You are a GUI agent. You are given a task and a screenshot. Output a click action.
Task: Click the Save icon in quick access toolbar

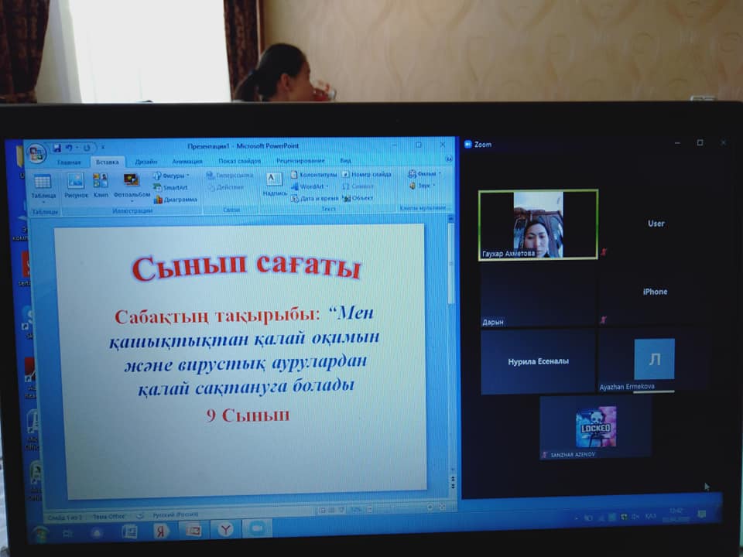coord(56,148)
